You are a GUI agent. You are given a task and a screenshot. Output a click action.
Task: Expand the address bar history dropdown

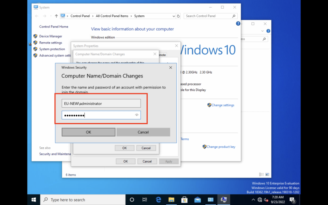(x=174, y=16)
